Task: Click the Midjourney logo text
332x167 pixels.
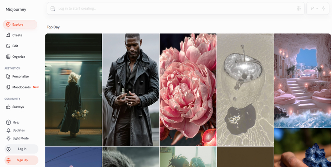Action: coord(16,10)
